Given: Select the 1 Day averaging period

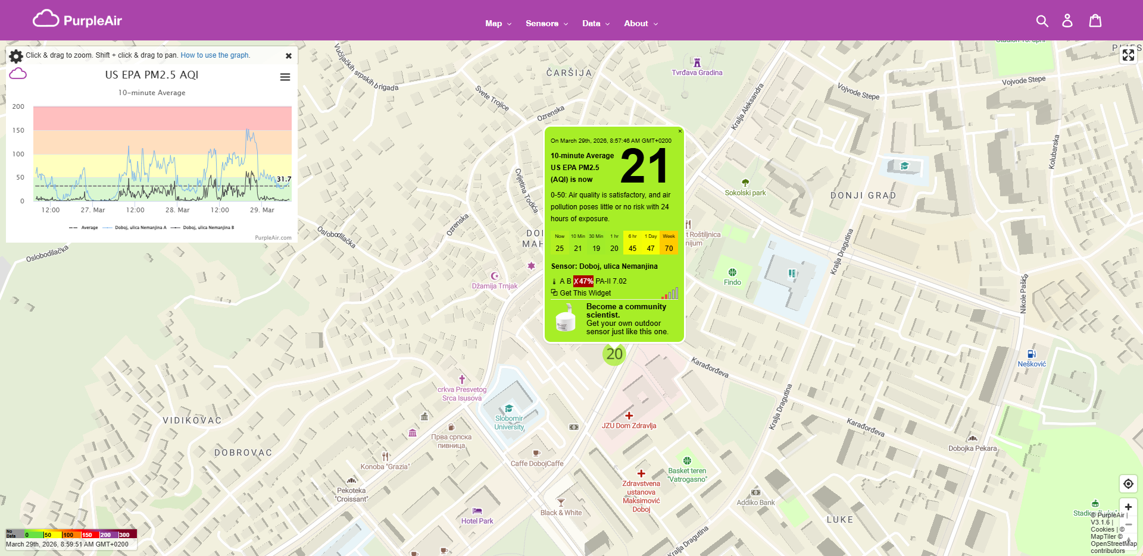Looking at the screenshot, I should tap(650, 243).
